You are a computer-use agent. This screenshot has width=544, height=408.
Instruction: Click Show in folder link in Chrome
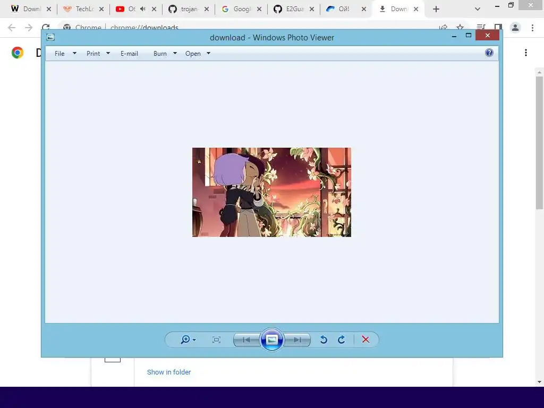pos(169,372)
